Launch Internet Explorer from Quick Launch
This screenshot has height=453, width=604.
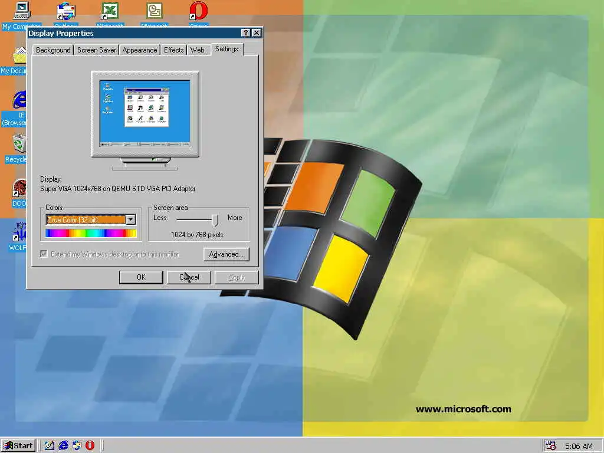click(x=63, y=445)
